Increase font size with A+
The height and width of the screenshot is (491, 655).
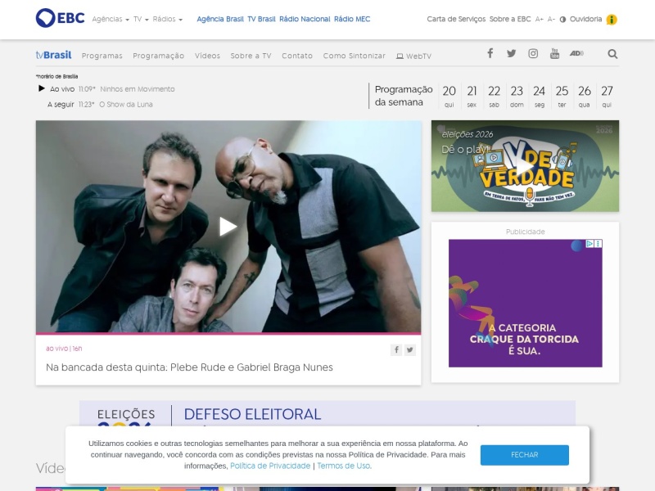point(540,19)
